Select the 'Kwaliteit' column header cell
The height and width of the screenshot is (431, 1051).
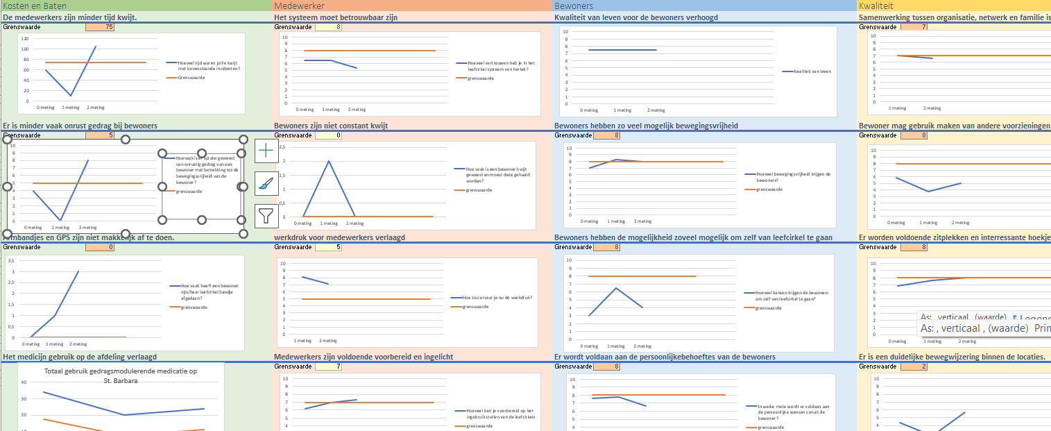(954, 6)
